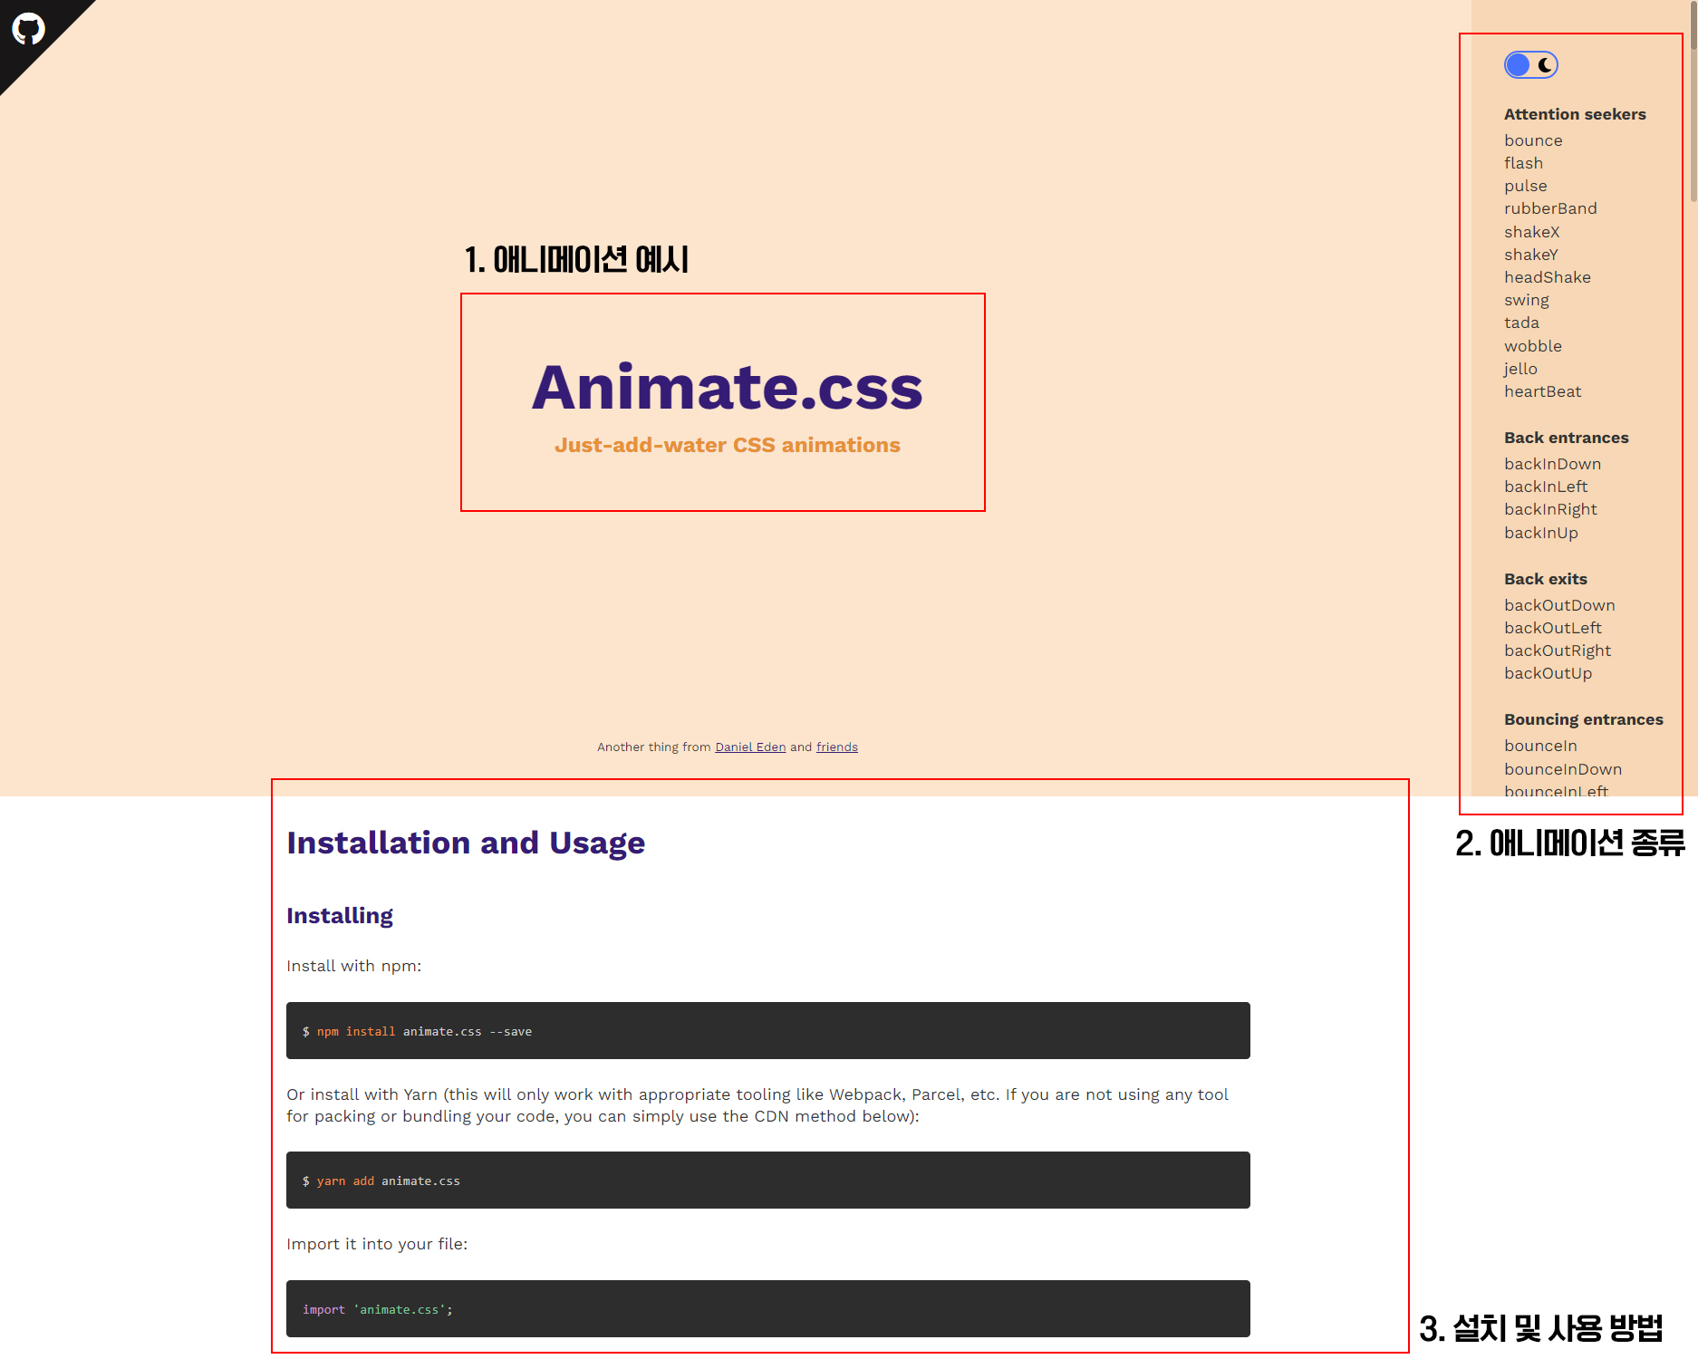The width and height of the screenshot is (1698, 1359).
Task: Select the shakeX animation
Action: pos(1531,232)
